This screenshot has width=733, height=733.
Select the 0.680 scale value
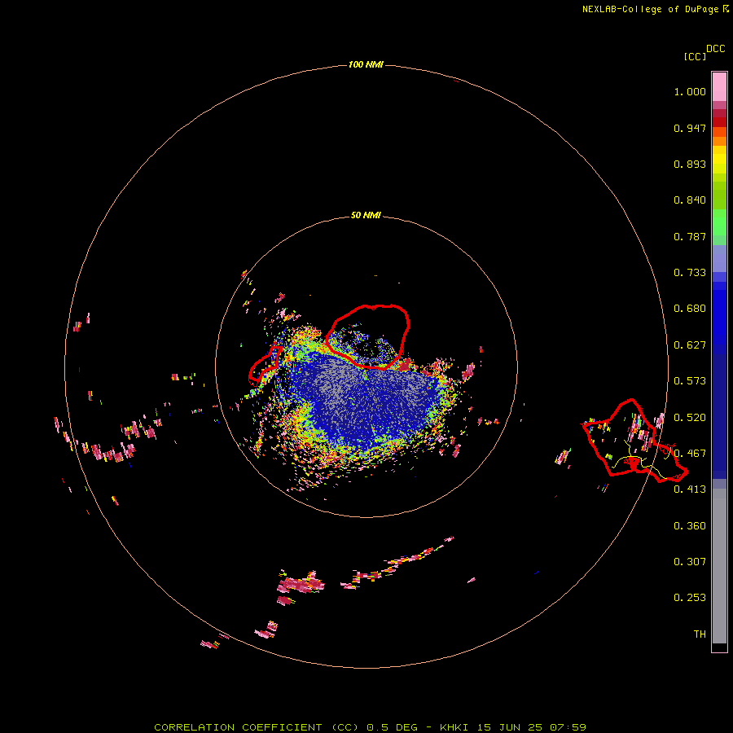[x=690, y=309]
